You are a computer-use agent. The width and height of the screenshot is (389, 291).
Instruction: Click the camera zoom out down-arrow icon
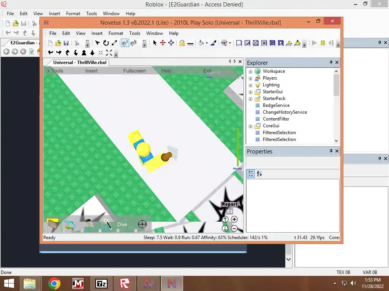pos(92,52)
